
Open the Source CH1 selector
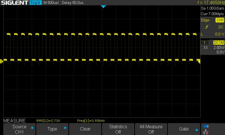[x=19, y=129]
